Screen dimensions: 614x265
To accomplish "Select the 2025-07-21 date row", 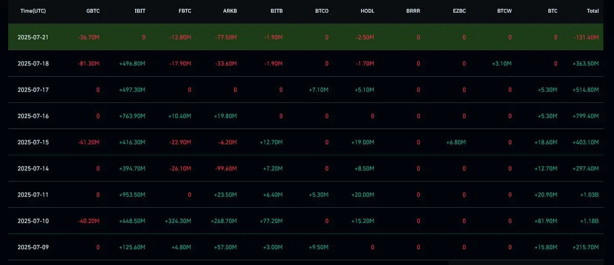I will point(305,37).
